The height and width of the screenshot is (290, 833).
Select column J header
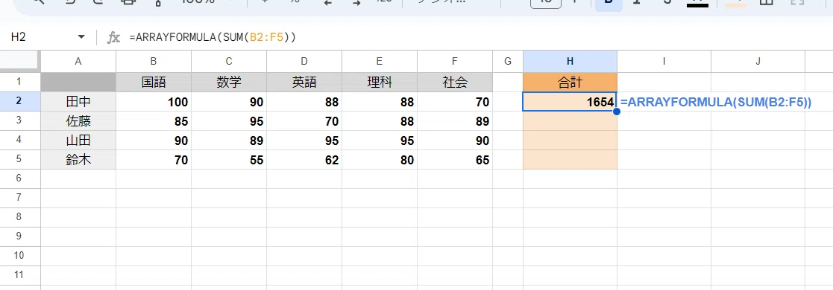click(758, 62)
